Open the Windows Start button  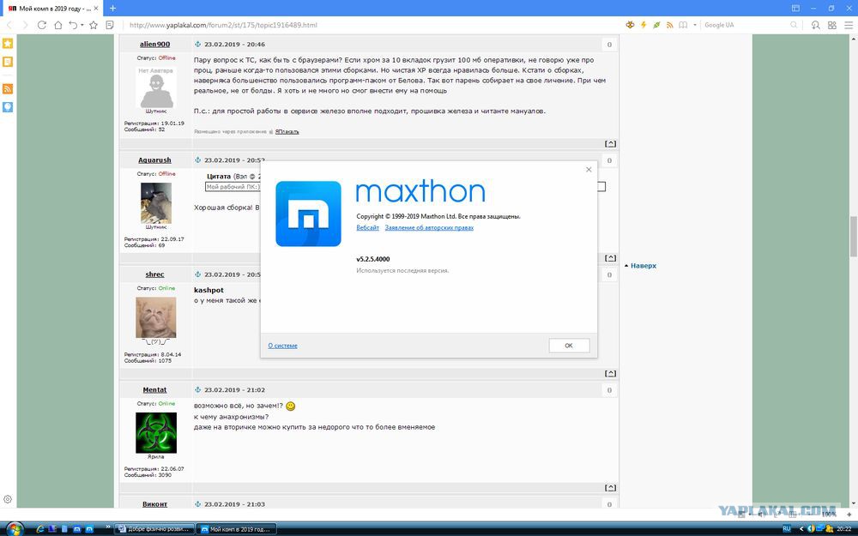tap(15, 529)
